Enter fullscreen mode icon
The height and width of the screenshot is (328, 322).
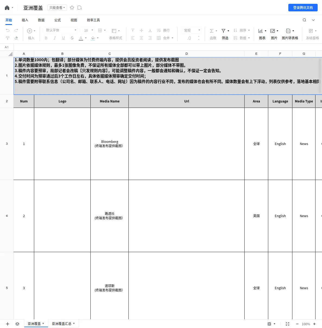(x=288, y=324)
